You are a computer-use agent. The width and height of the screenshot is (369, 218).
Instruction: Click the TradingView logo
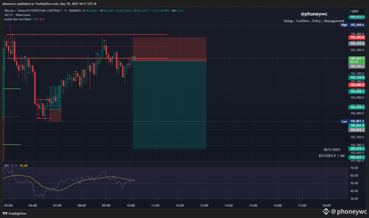(x=14, y=213)
